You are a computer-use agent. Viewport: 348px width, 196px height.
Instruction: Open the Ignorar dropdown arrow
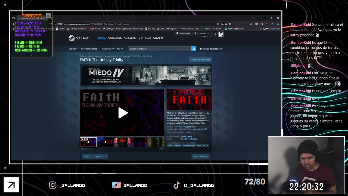[106, 156]
